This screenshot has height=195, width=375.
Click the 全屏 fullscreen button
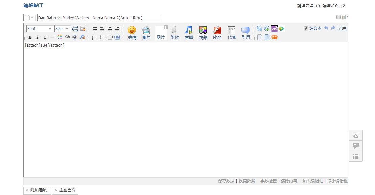click(x=342, y=28)
